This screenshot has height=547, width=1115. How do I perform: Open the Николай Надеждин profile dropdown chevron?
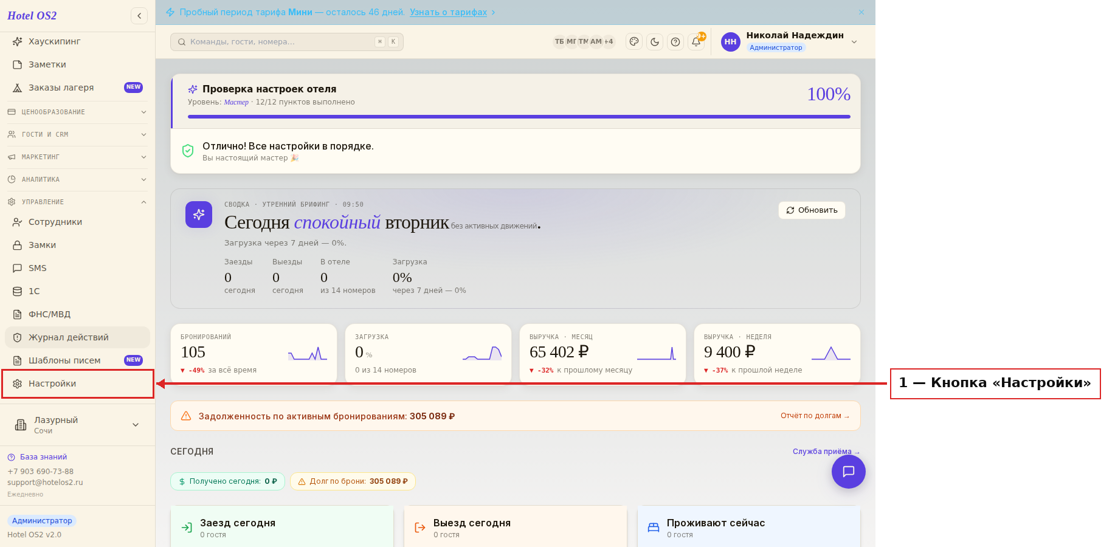[854, 42]
